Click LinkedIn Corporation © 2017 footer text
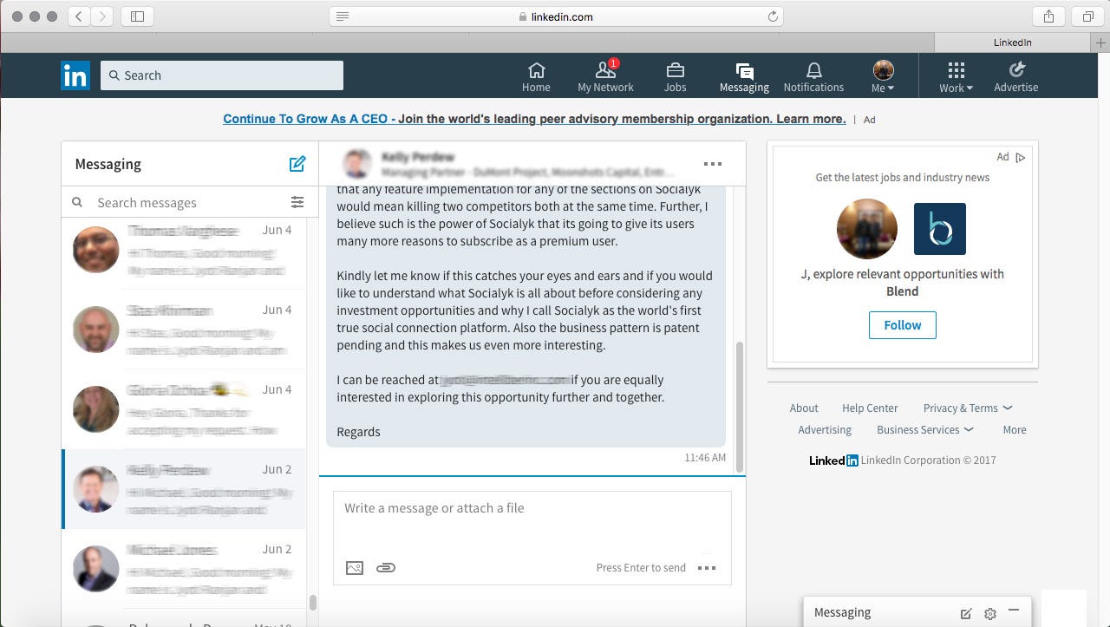 click(929, 460)
